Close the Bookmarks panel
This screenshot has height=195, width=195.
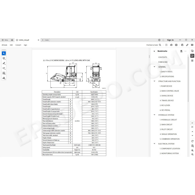click(x=154, y=51)
